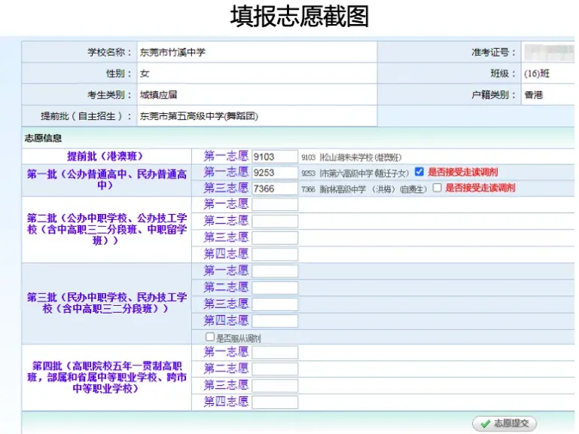The height and width of the screenshot is (434, 579).
Task: Click the 填报志愿截图 page title
Action: tap(300, 17)
